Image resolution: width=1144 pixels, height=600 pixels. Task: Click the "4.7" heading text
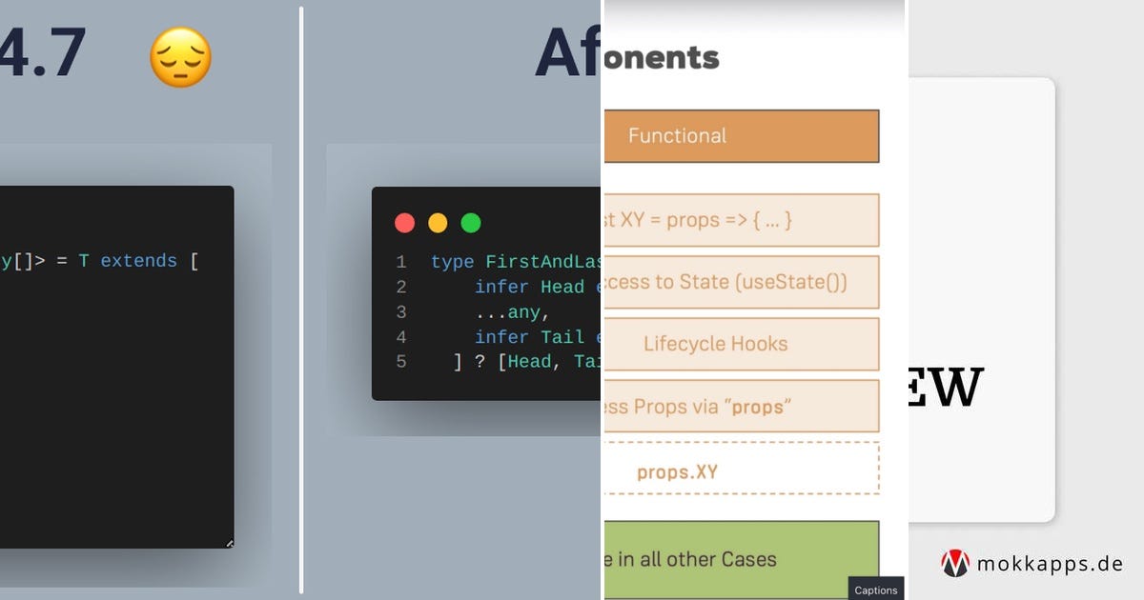coord(43,52)
